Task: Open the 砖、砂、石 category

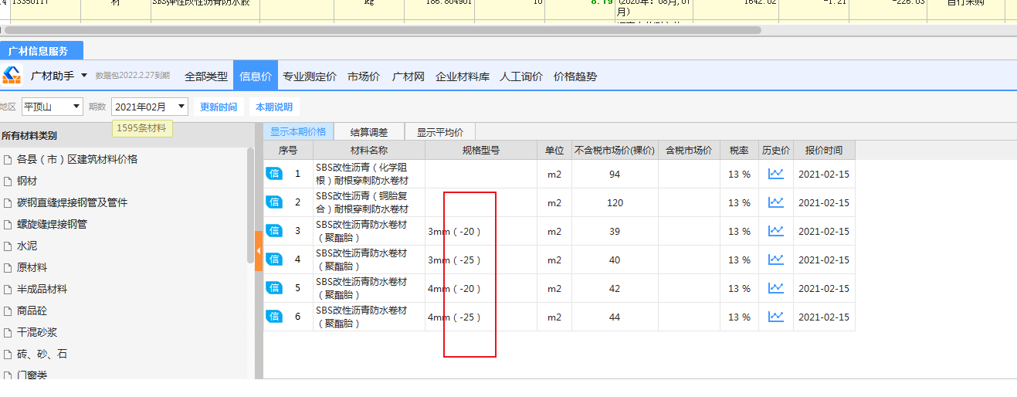Action: [42, 354]
